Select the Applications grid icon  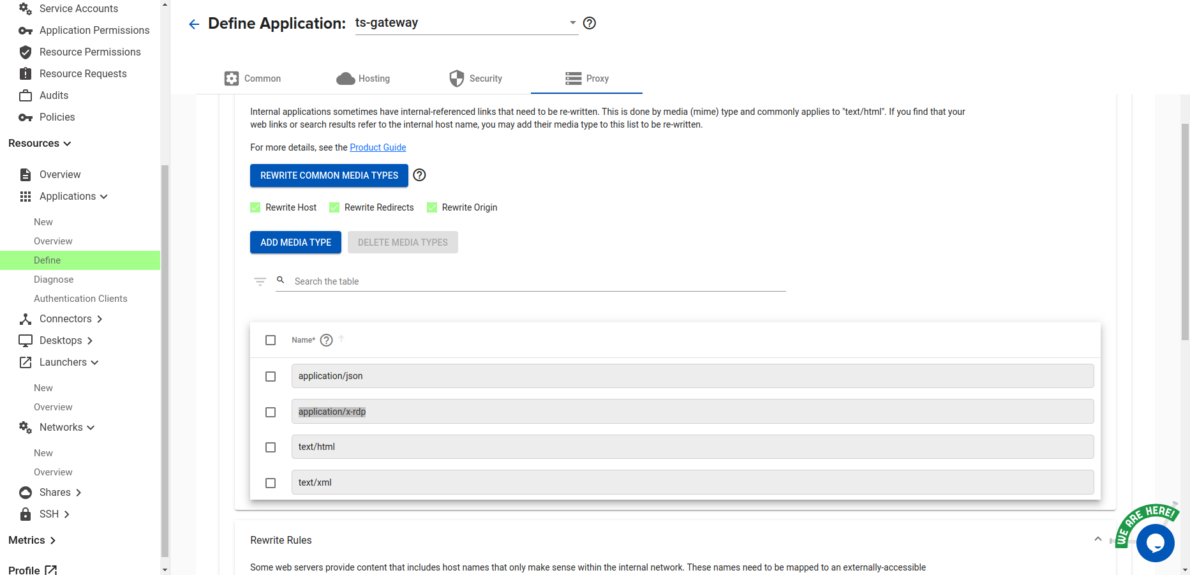(26, 196)
